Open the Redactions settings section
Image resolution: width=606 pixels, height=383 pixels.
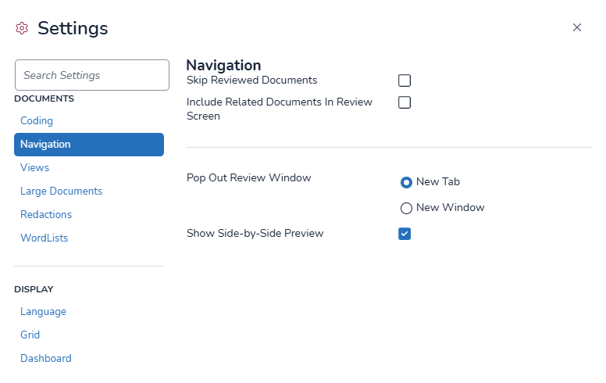[x=46, y=215]
